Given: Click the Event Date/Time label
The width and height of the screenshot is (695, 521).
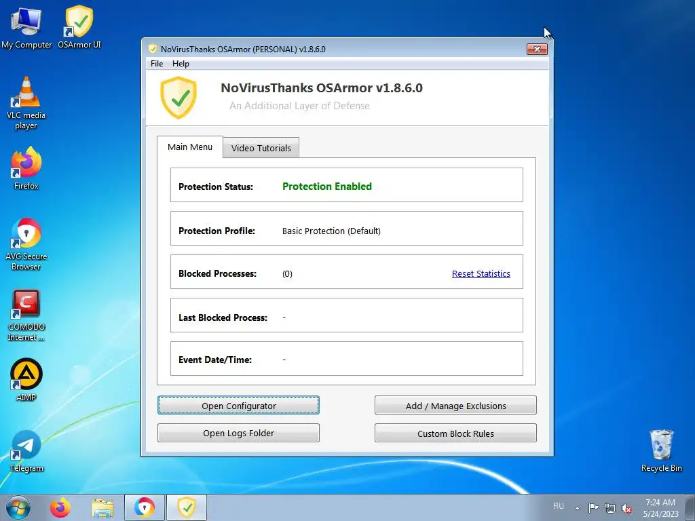Looking at the screenshot, I should tap(215, 360).
